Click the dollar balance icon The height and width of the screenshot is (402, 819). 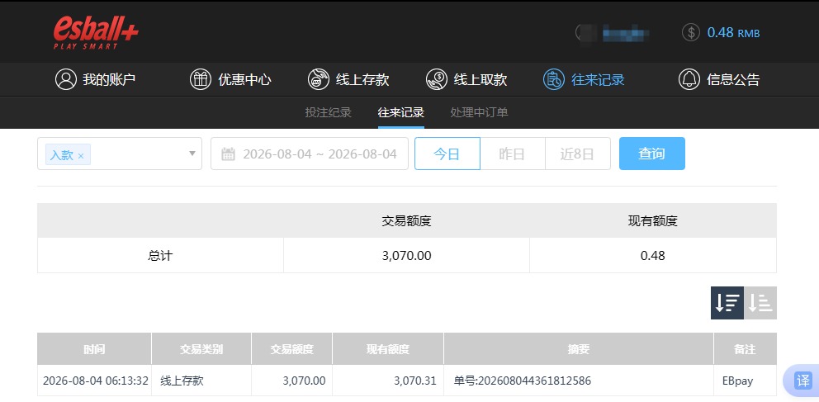pyautogui.click(x=690, y=32)
